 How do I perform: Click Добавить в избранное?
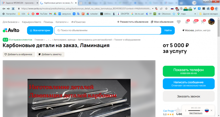pyautogui.click(x=19, y=54)
